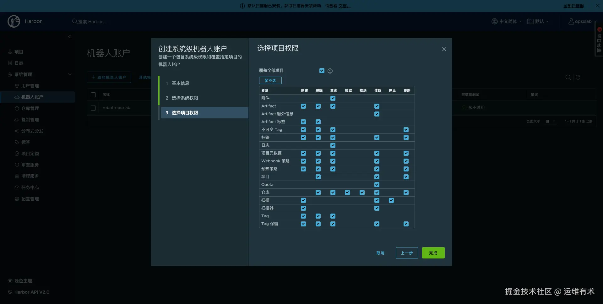Toggle the 删除 permission for Artifact
Viewport: 603px width, 304px height.
318,106
